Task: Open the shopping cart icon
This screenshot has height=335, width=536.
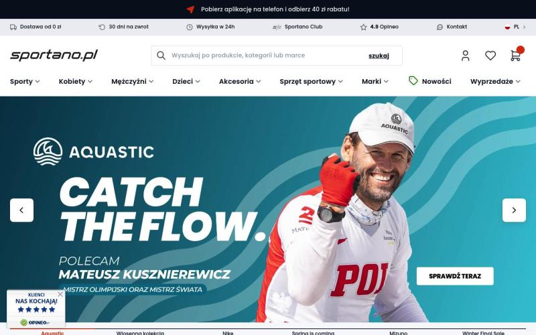Action: click(x=515, y=56)
